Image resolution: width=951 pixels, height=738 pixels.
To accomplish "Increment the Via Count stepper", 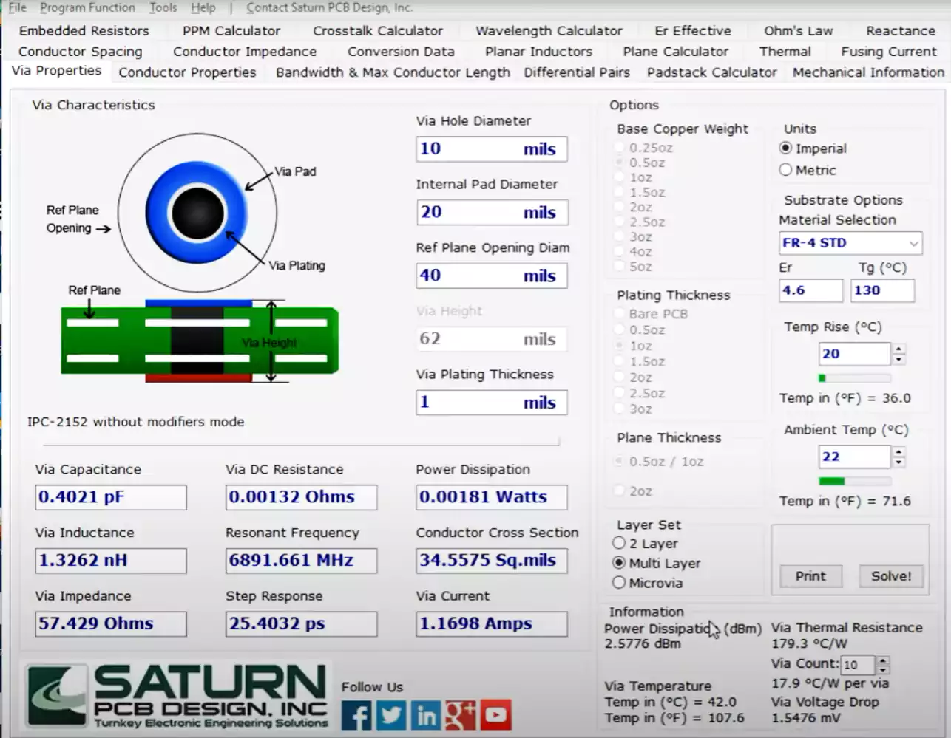I will (883, 660).
